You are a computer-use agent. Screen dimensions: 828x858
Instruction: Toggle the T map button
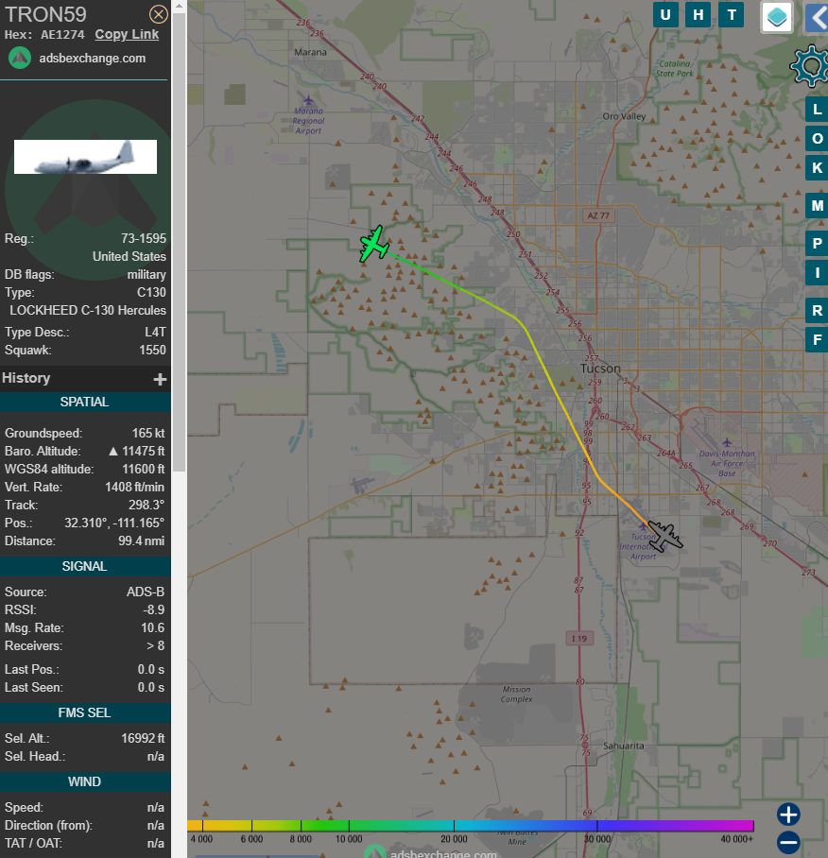click(x=732, y=15)
